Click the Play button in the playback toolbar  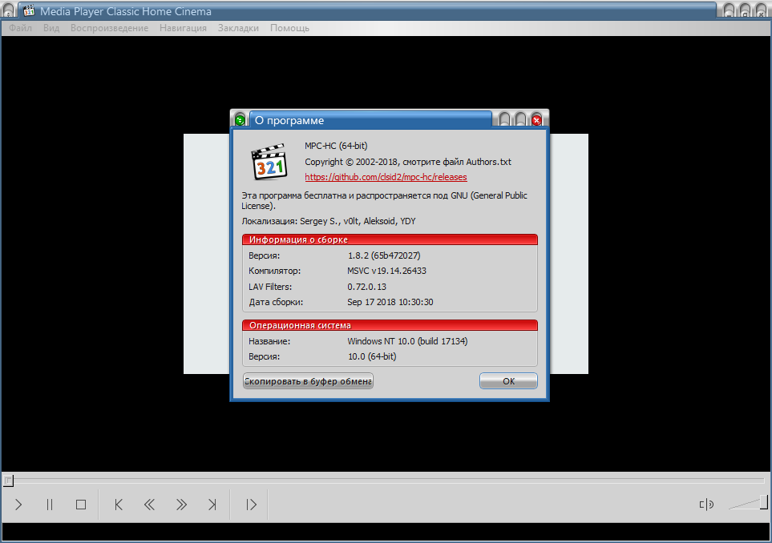click(x=18, y=504)
